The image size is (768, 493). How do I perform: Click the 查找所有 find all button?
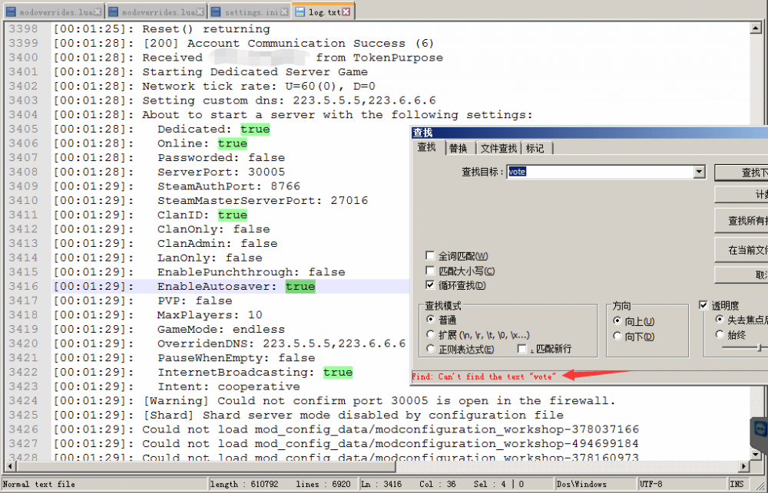click(745, 221)
